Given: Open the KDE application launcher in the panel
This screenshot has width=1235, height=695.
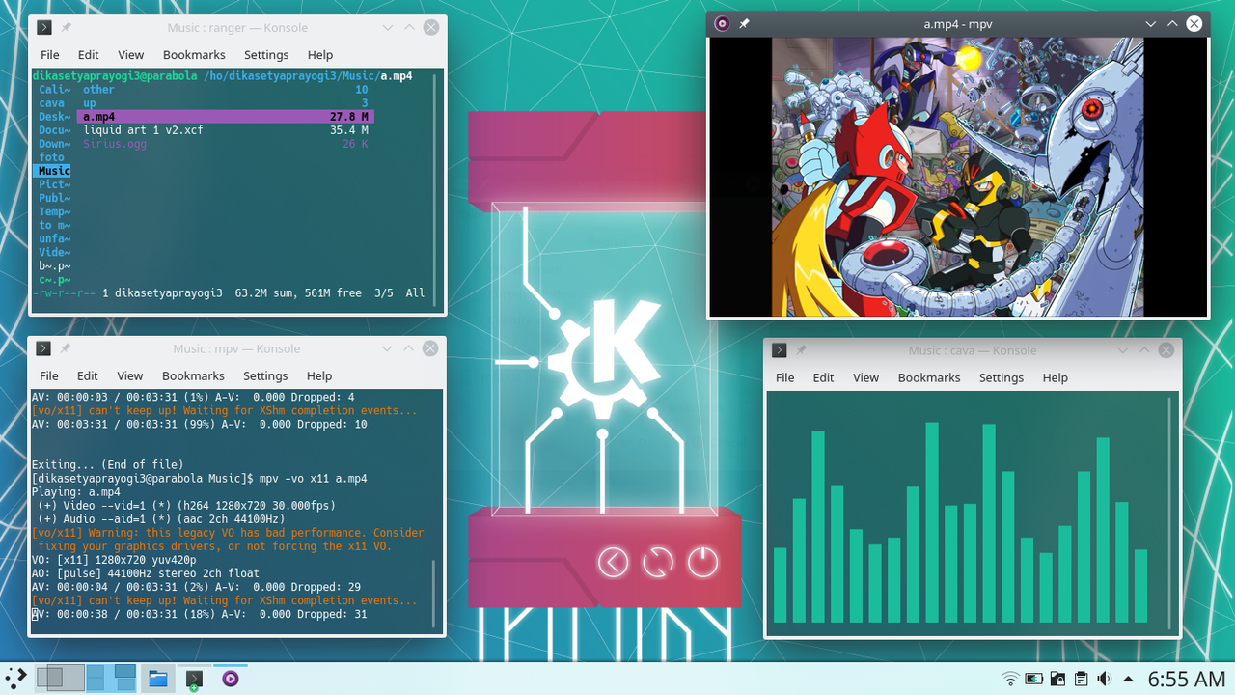Looking at the screenshot, I should (x=14, y=678).
